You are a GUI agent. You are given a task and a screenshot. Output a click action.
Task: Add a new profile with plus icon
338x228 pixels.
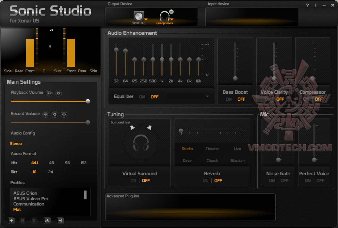point(11,221)
